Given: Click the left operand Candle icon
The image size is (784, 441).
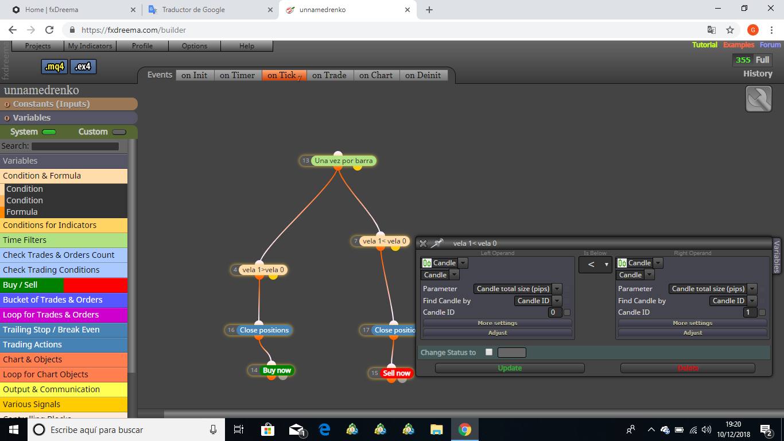Looking at the screenshot, I should (x=427, y=263).
